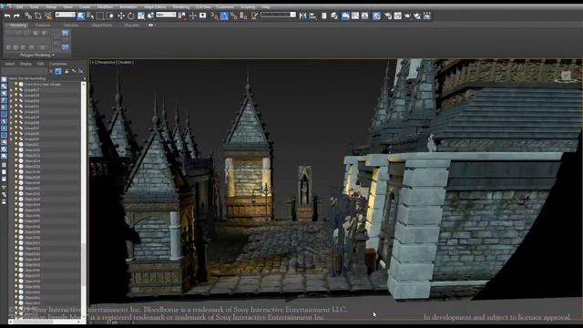
Task: Open the Group menu
Action: click(x=51, y=6)
